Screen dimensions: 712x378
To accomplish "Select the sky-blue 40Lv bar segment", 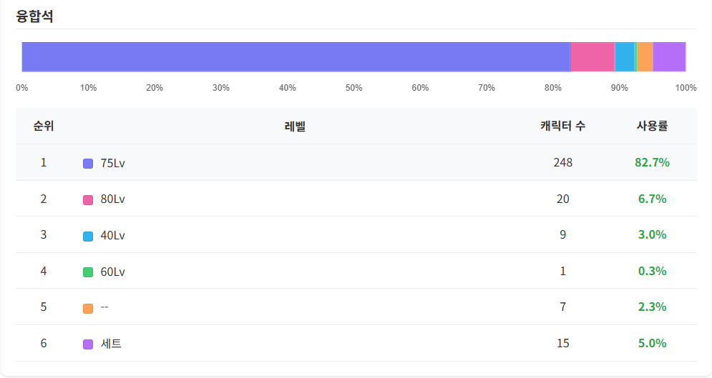I will [x=625, y=57].
